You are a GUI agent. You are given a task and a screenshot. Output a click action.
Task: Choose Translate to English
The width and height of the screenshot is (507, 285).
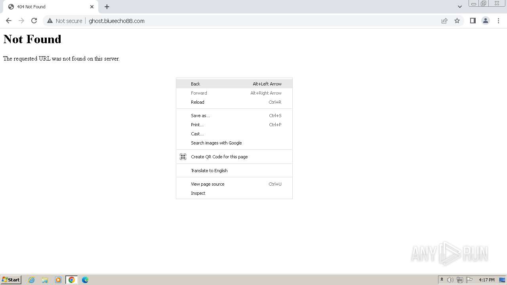[x=234, y=171]
